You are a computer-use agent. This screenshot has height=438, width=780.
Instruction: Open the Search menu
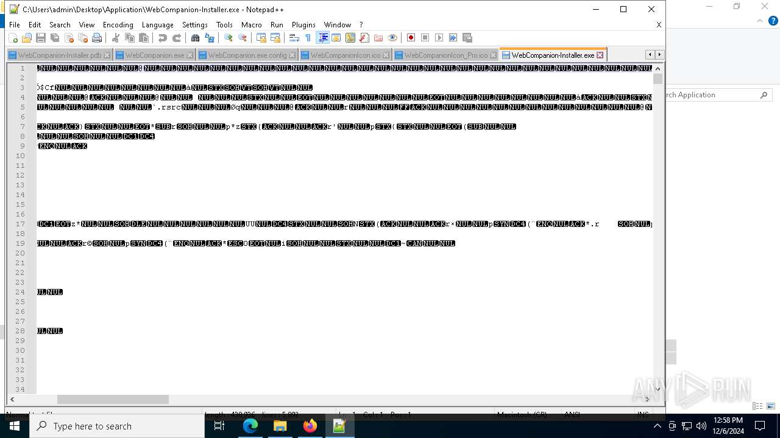pyautogui.click(x=60, y=25)
